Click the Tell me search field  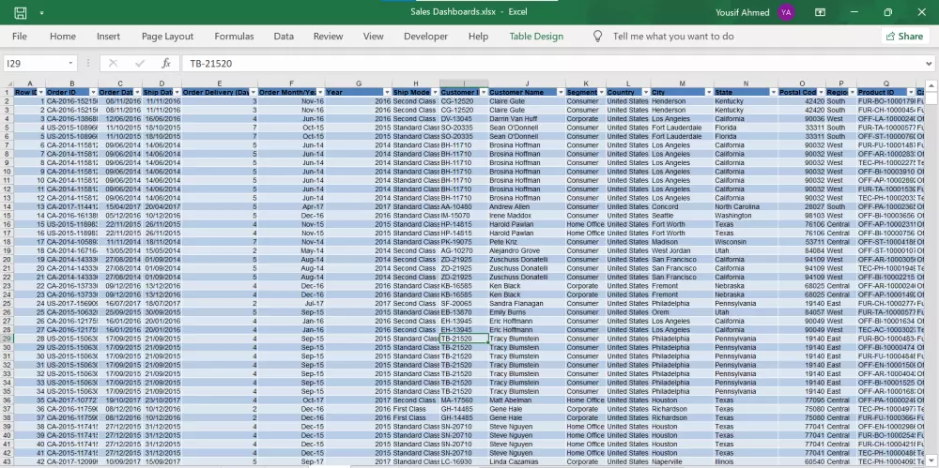point(673,37)
